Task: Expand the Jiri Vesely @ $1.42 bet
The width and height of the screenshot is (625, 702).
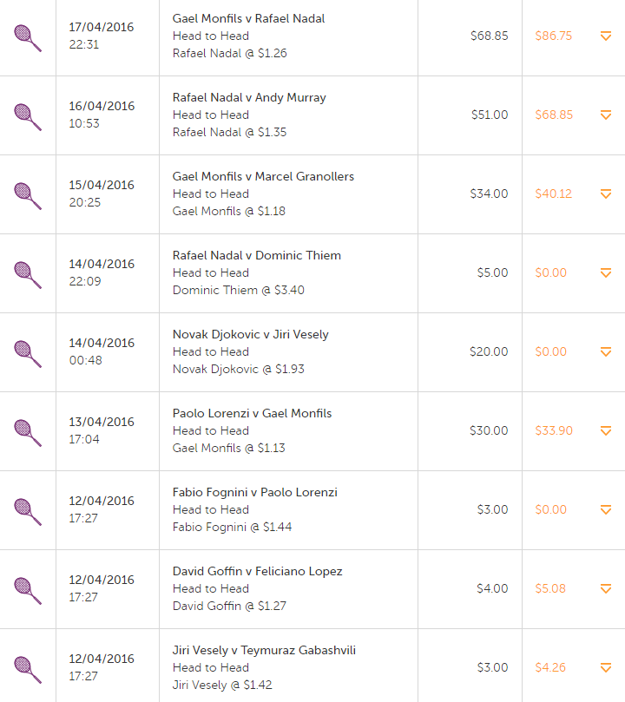Action: pos(606,667)
